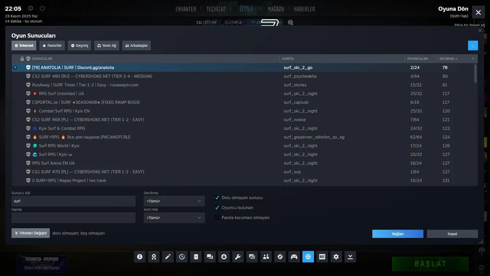Image resolution: width=490 pixels, height=276 pixels.
Task: Switch to Favoriler tab
Action: coord(52,46)
